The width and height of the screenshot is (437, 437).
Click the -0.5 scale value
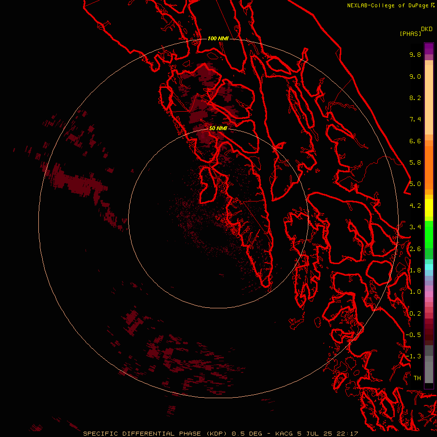click(413, 335)
